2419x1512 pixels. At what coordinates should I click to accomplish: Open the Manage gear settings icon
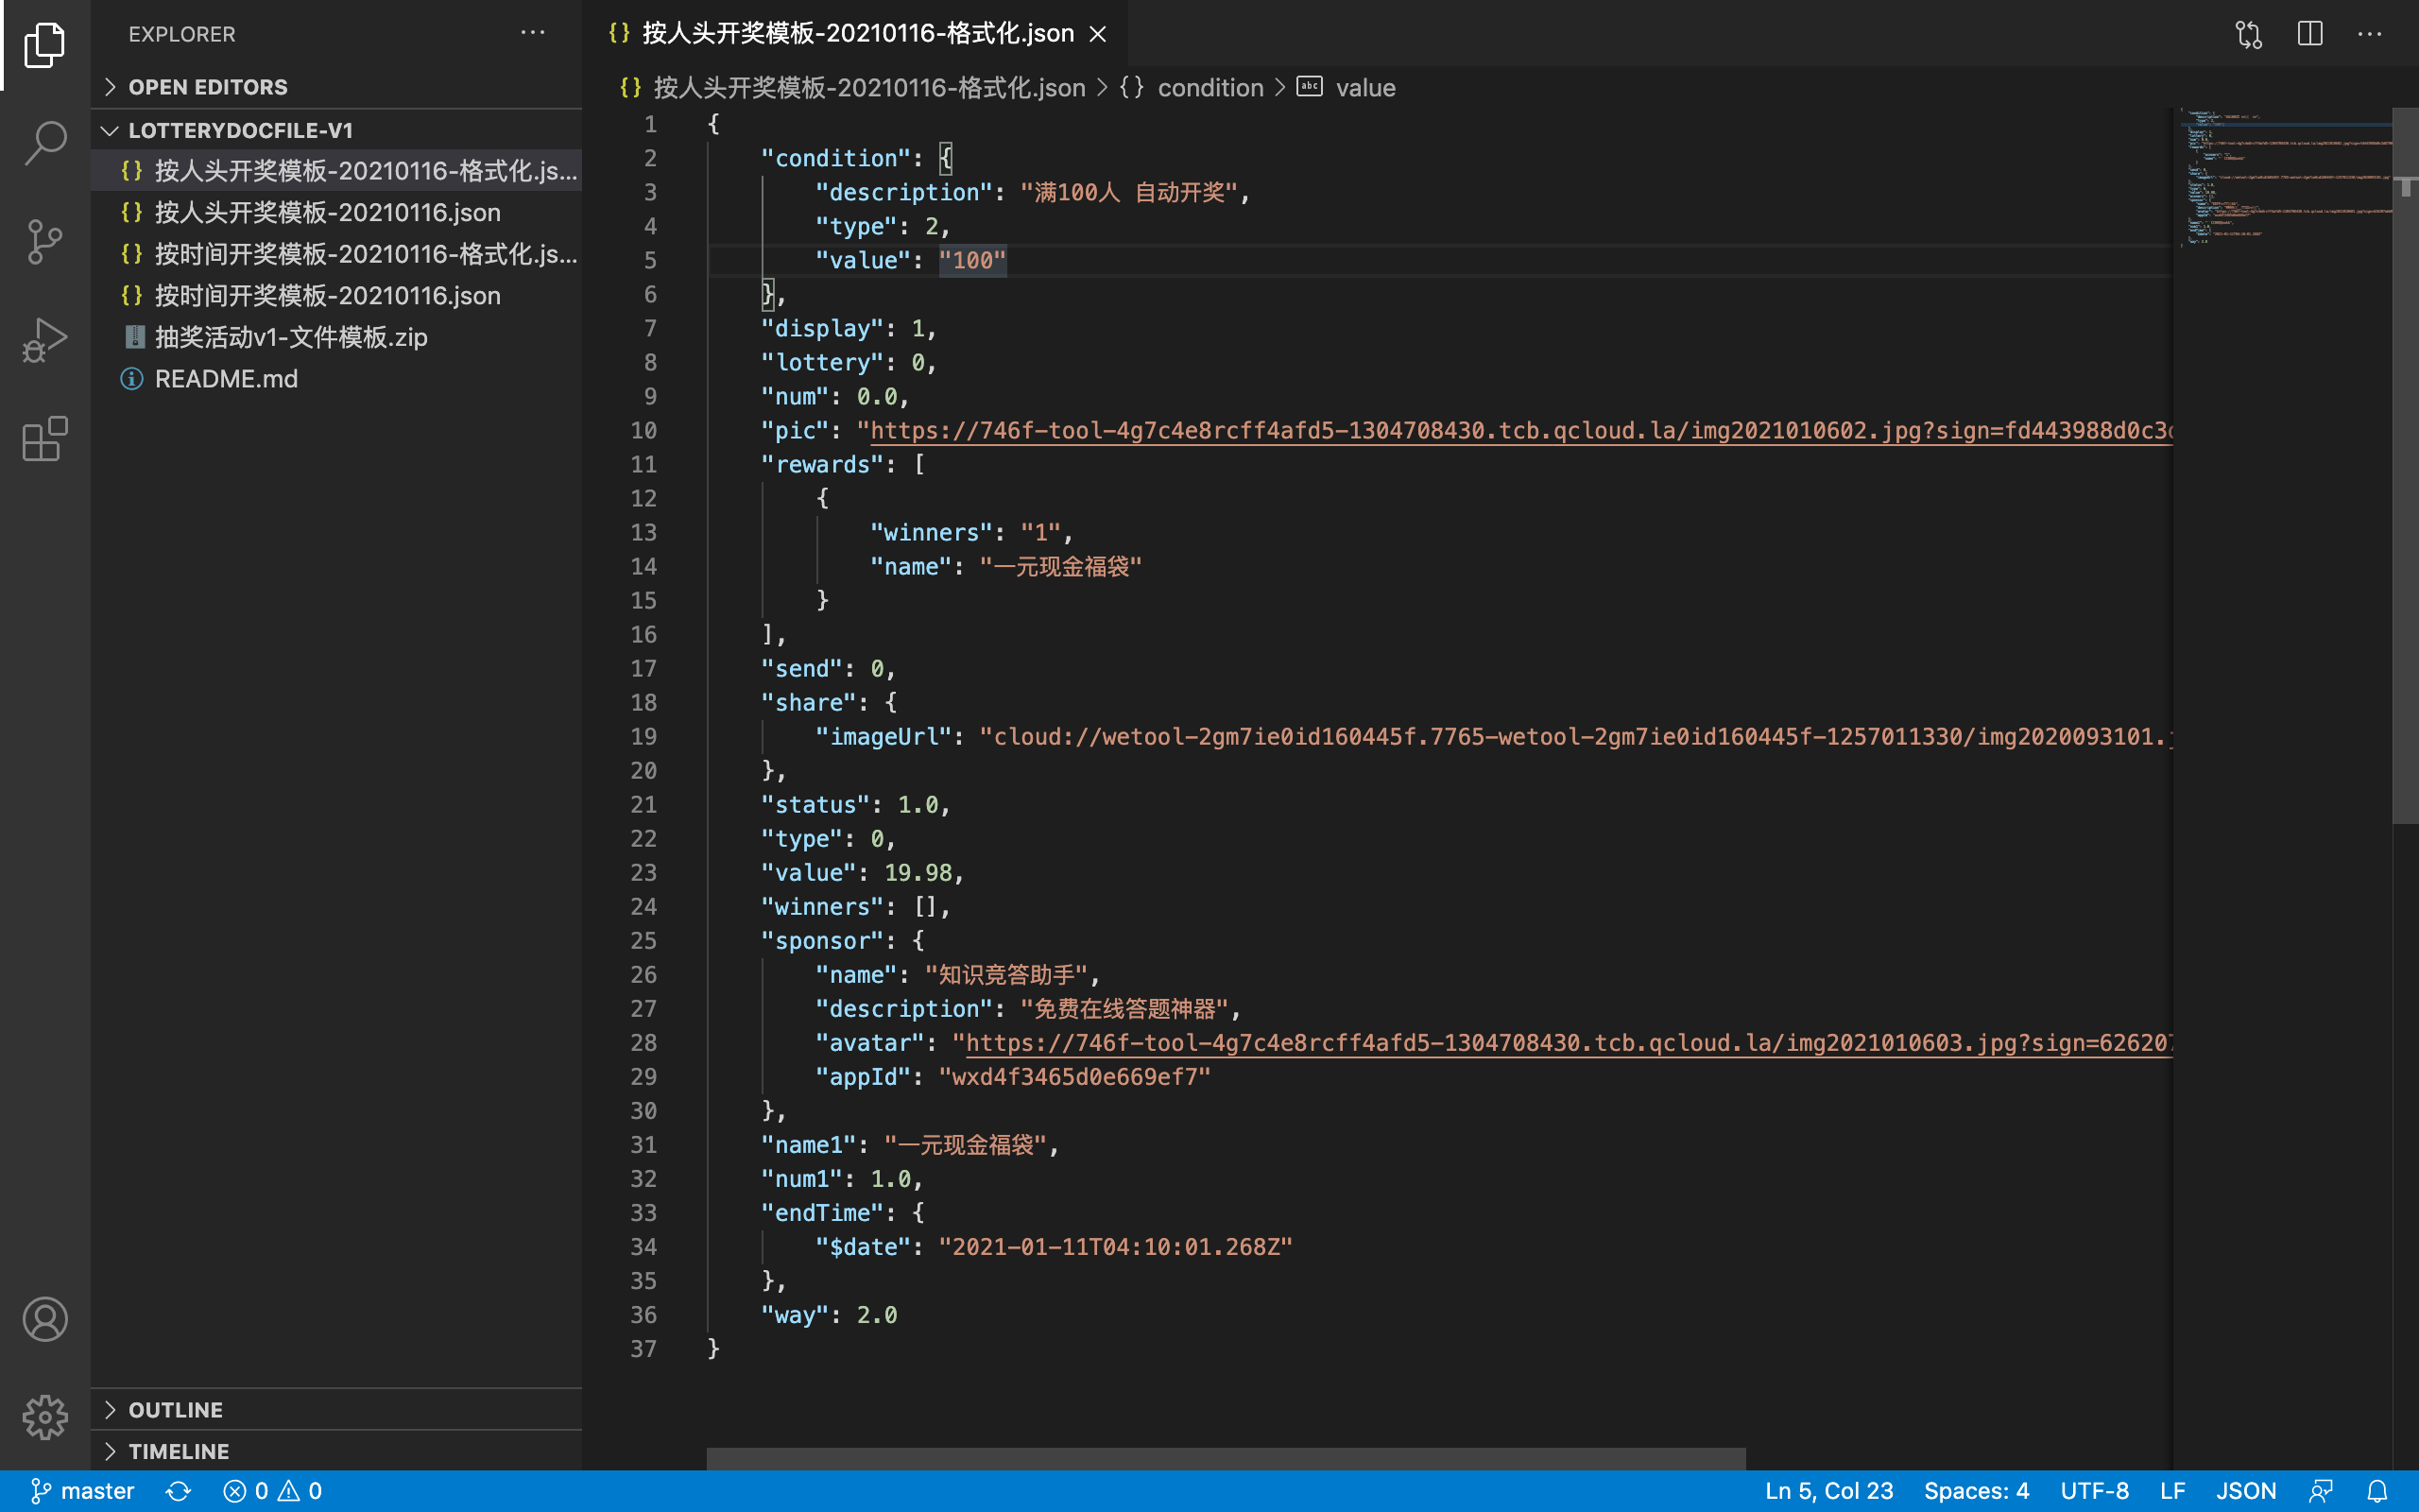click(x=45, y=1417)
